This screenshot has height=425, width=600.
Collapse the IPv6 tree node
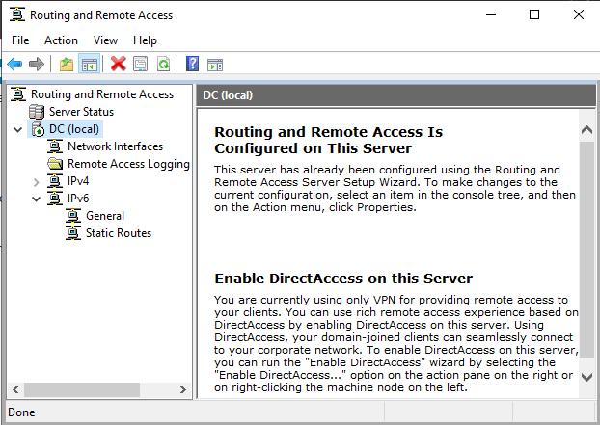[37, 199]
